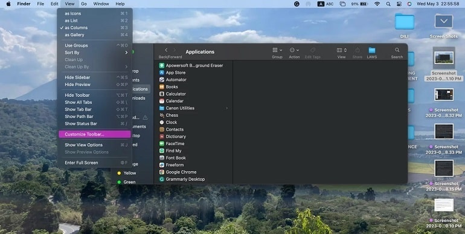Select the Screen Shots stack on desktop

tap(444, 21)
